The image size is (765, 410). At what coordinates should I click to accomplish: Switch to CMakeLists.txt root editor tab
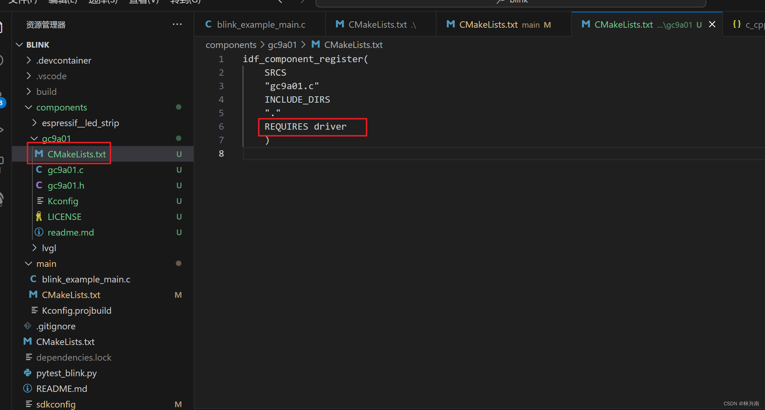tap(381, 25)
